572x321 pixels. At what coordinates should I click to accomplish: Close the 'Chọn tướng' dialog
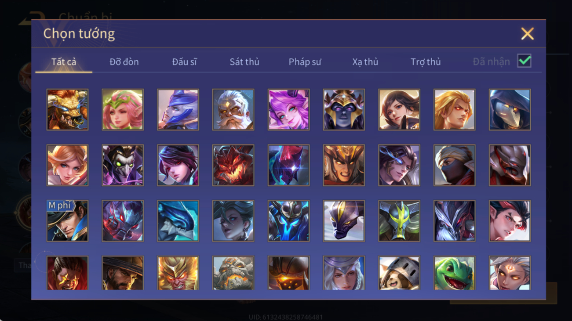(x=527, y=34)
